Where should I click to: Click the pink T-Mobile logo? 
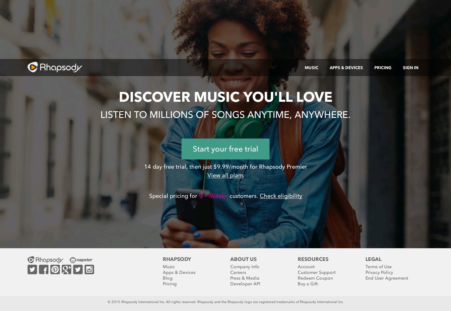click(213, 196)
